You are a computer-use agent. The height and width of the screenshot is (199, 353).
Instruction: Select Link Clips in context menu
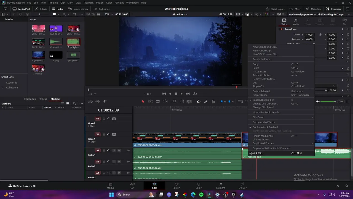(281, 153)
